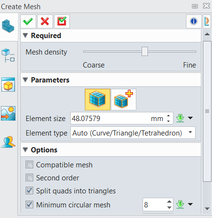Click the Create Mesh panel restore button
This screenshot has width=212, height=218.
point(195,6)
